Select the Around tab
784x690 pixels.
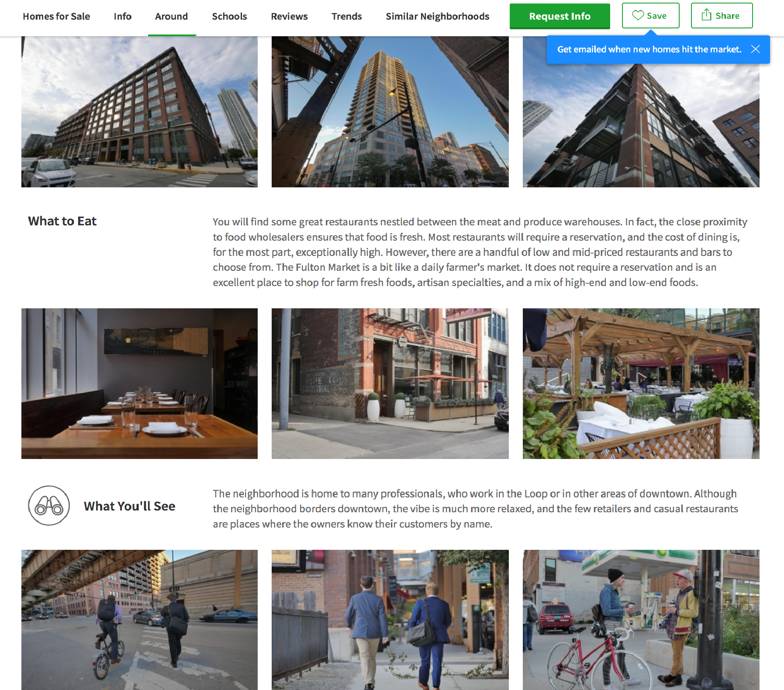pyautogui.click(x=172, y=16)
